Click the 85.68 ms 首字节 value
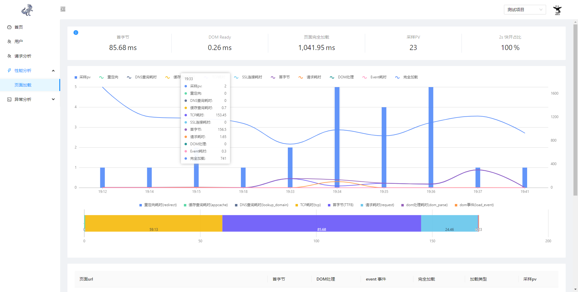This screenshot has height=292, width=578. 123,48
